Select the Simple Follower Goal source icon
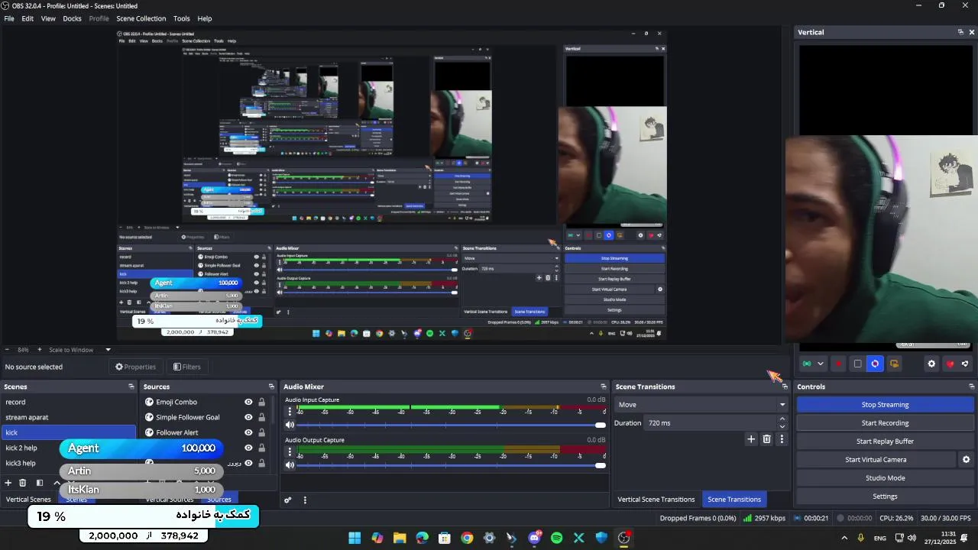Image resolution: width=978 pixels, height=550 pixels. 149,417
